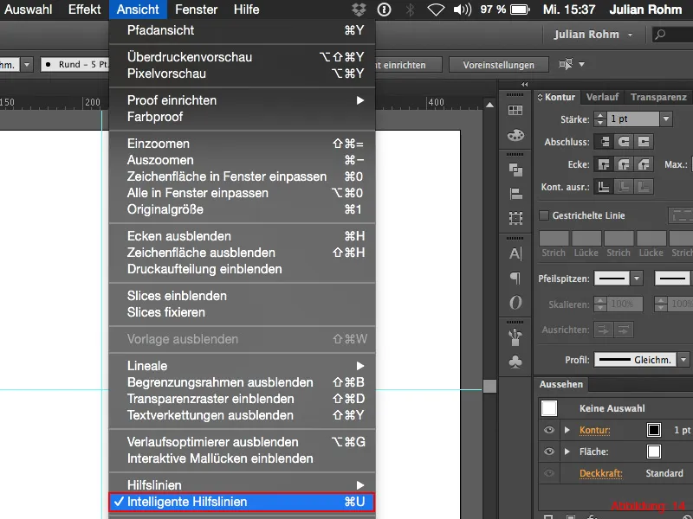Click the vertical scrollbar thumb
693x519 pixels.
489,386
